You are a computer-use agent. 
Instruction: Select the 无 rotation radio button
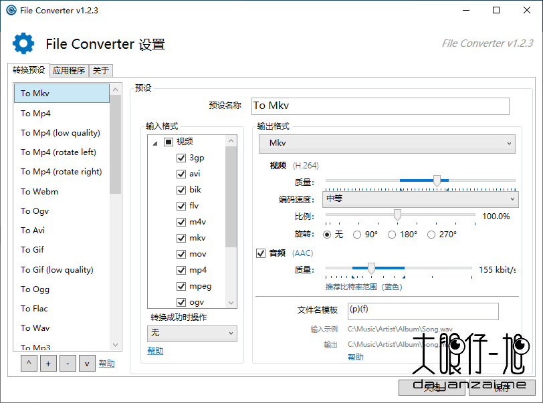(326, 235)
